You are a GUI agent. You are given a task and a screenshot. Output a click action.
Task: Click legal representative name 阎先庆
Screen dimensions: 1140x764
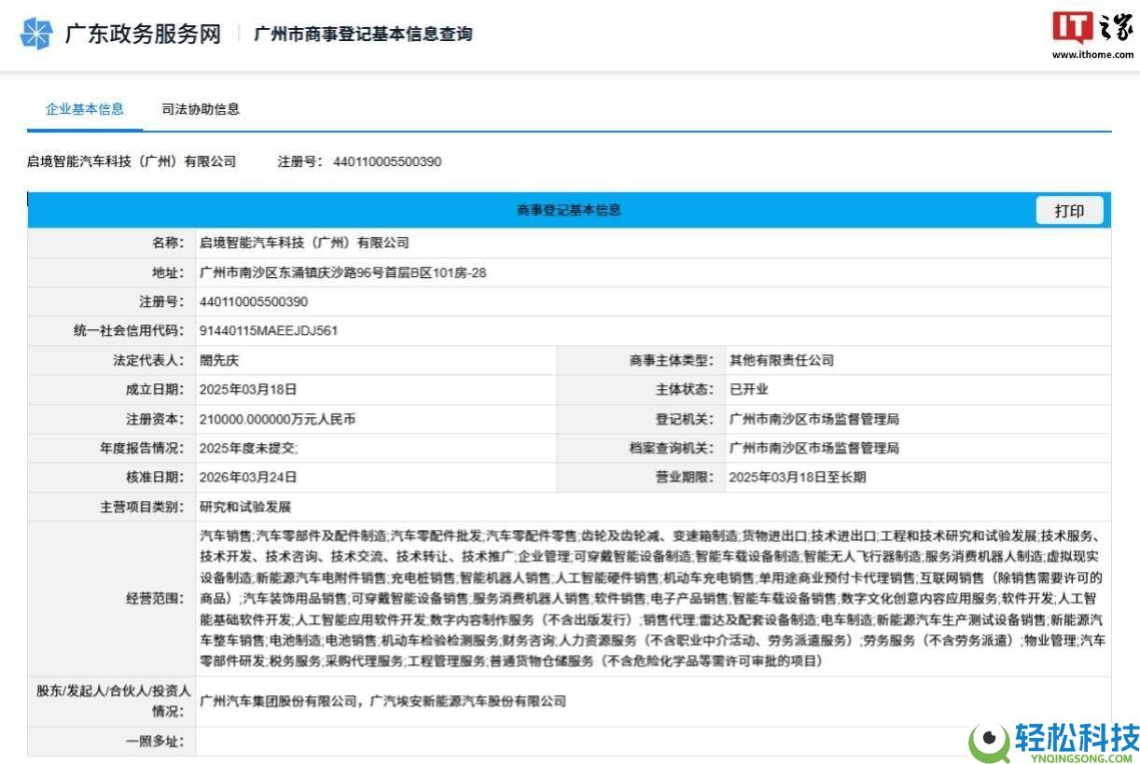pos(219,360)
